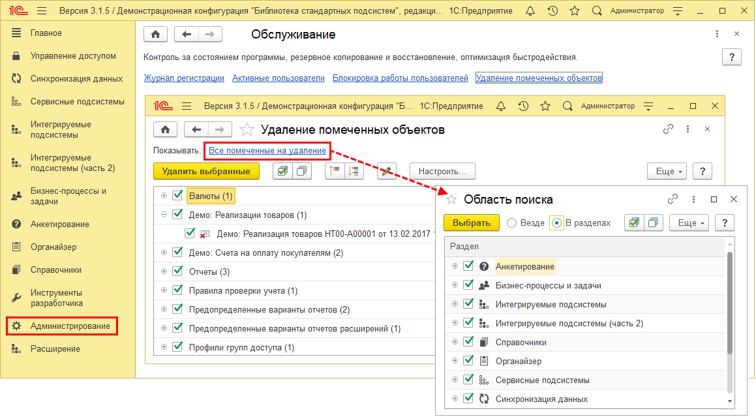Viewport: 756px width, 417px height.
Task: Expand all groups toolbar icon
Action: pyautogui.click(x=354, y=171)
